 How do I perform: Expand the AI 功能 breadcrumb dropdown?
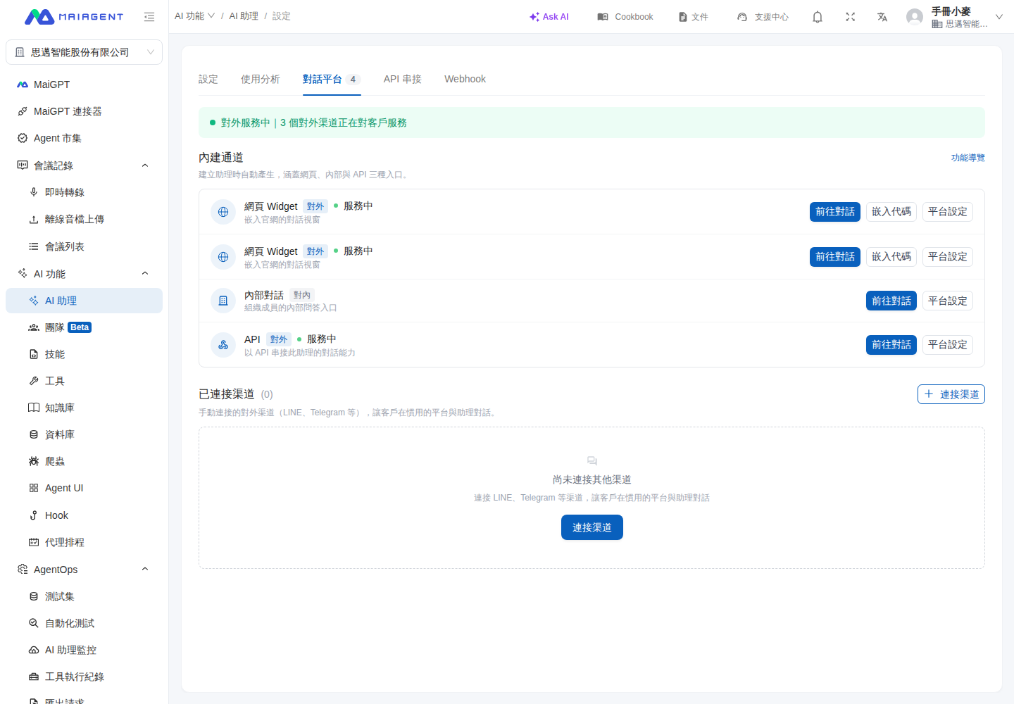[x=195, y=16]
